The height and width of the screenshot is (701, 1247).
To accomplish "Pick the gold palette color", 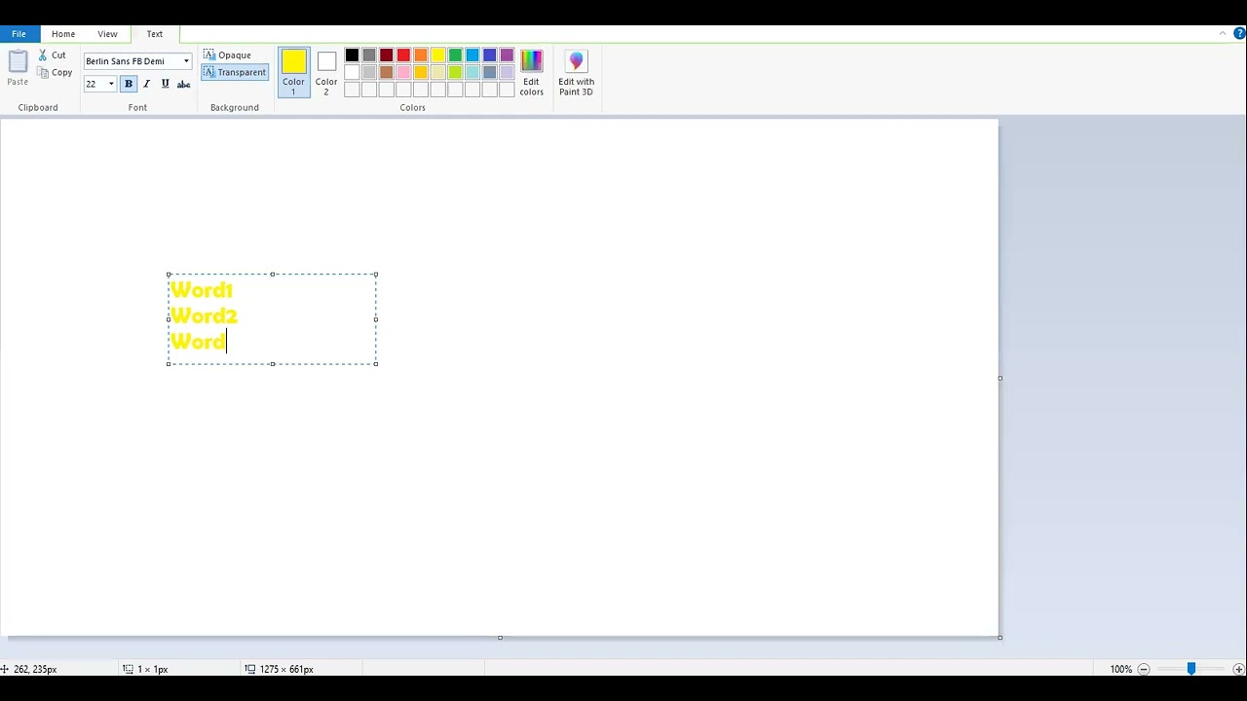I will click(421, 73).
